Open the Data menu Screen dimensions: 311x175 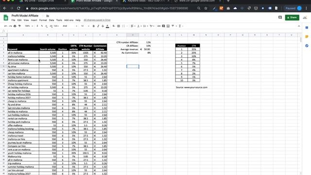point(52,20)
